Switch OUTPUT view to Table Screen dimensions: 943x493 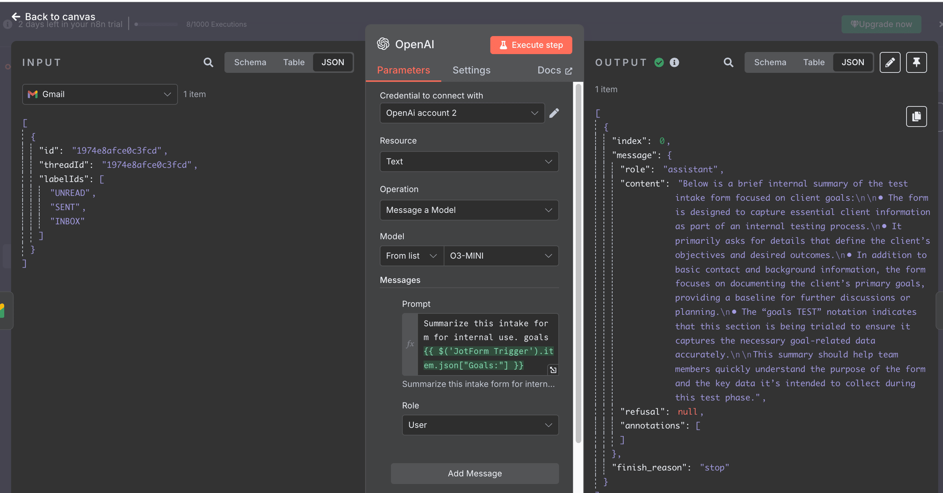coord(813,62)
